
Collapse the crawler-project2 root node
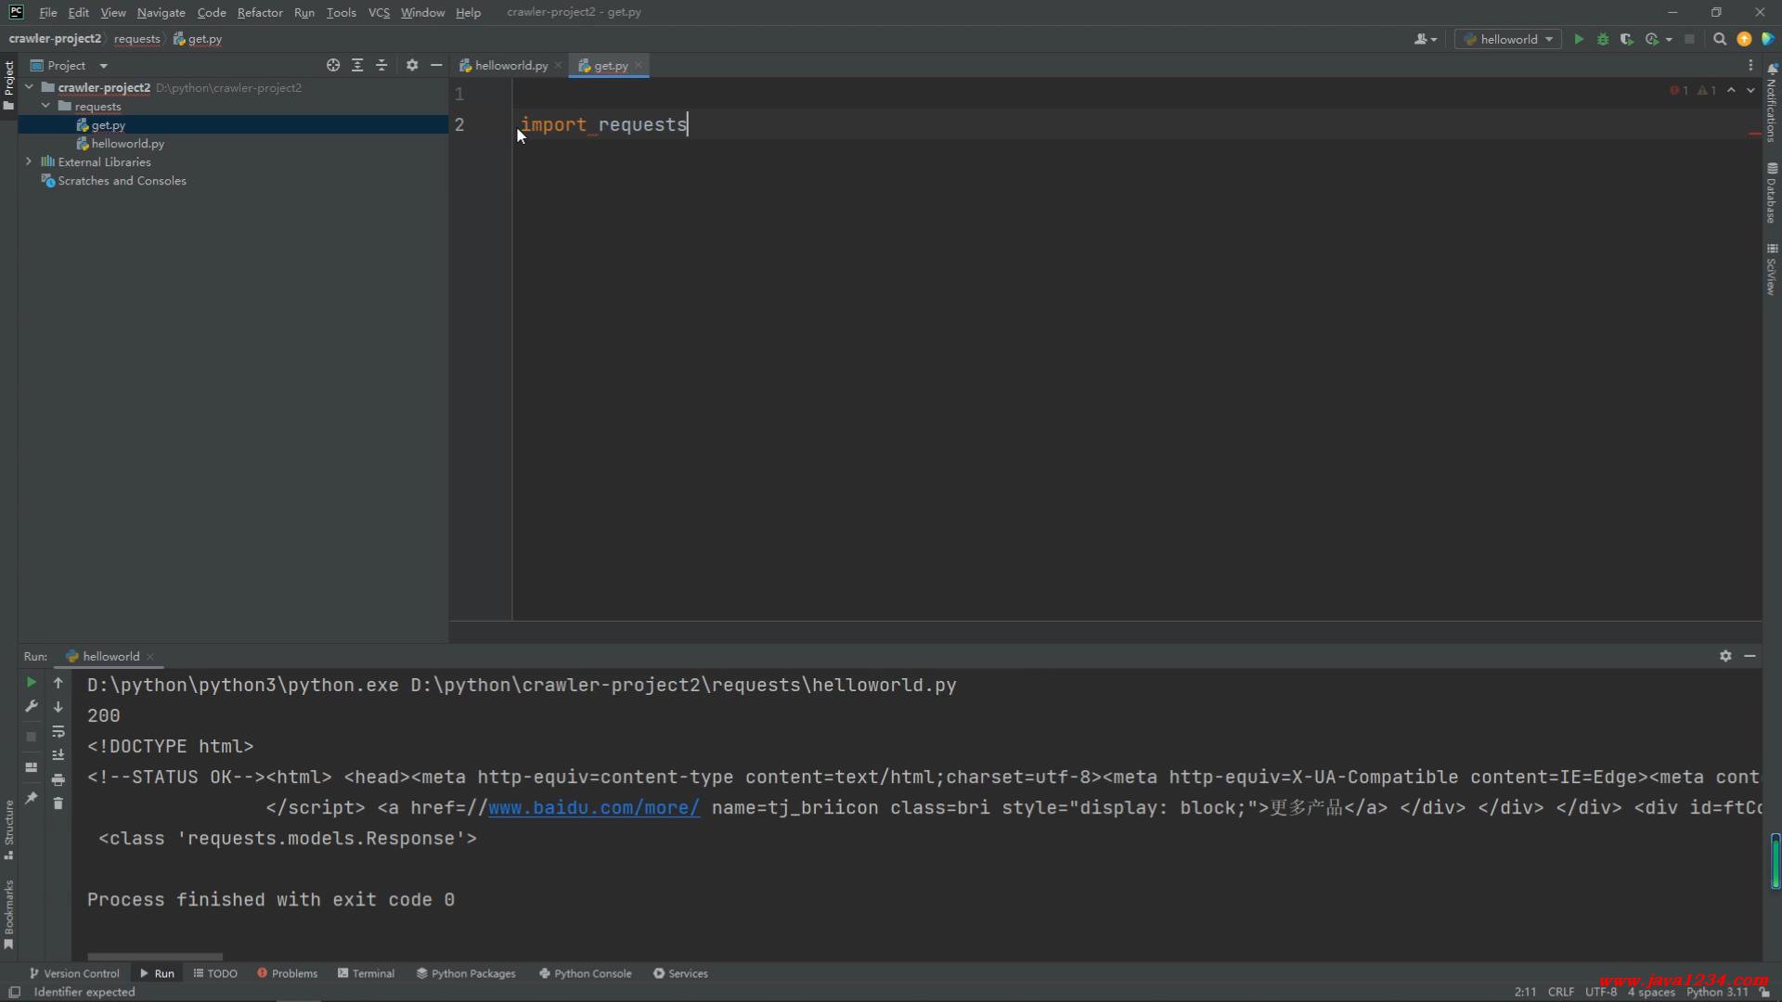coord(29,87)
